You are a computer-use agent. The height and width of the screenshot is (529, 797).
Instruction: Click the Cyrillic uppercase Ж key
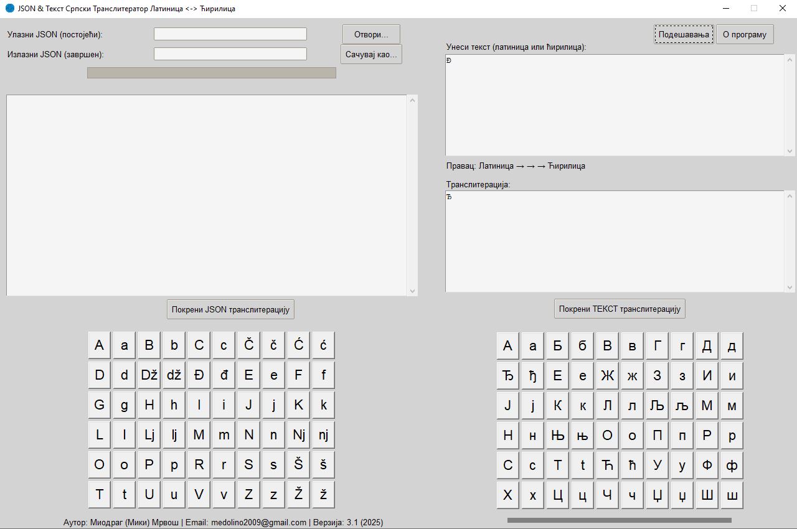click(607, 375)
